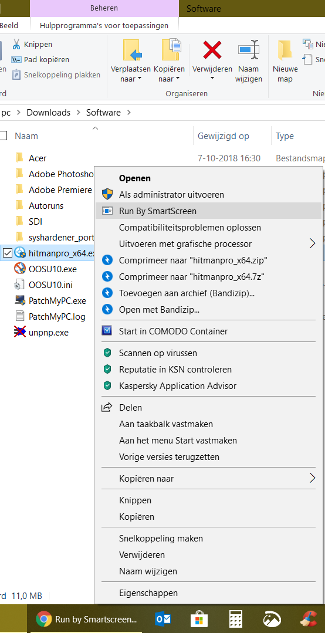Select the Autoruns folder
325x633 pixels.
click(46, 205)
